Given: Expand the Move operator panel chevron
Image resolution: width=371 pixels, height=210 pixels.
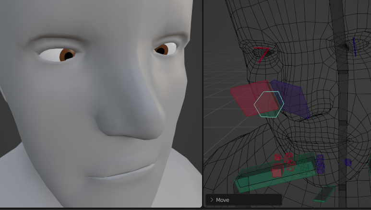Looking at the screenshot, I should 211,200.
